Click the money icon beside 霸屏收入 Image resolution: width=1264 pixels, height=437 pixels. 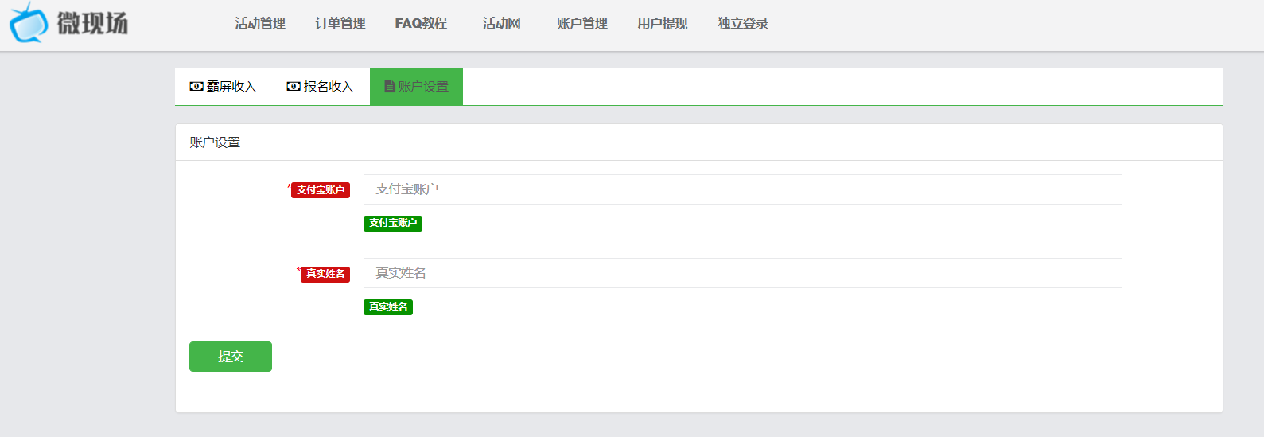[196, 86]
